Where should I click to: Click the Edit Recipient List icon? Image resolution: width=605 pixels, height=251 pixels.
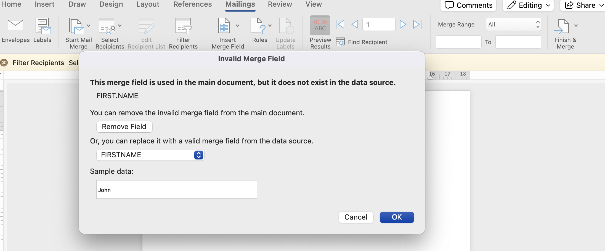click(147, 26)
